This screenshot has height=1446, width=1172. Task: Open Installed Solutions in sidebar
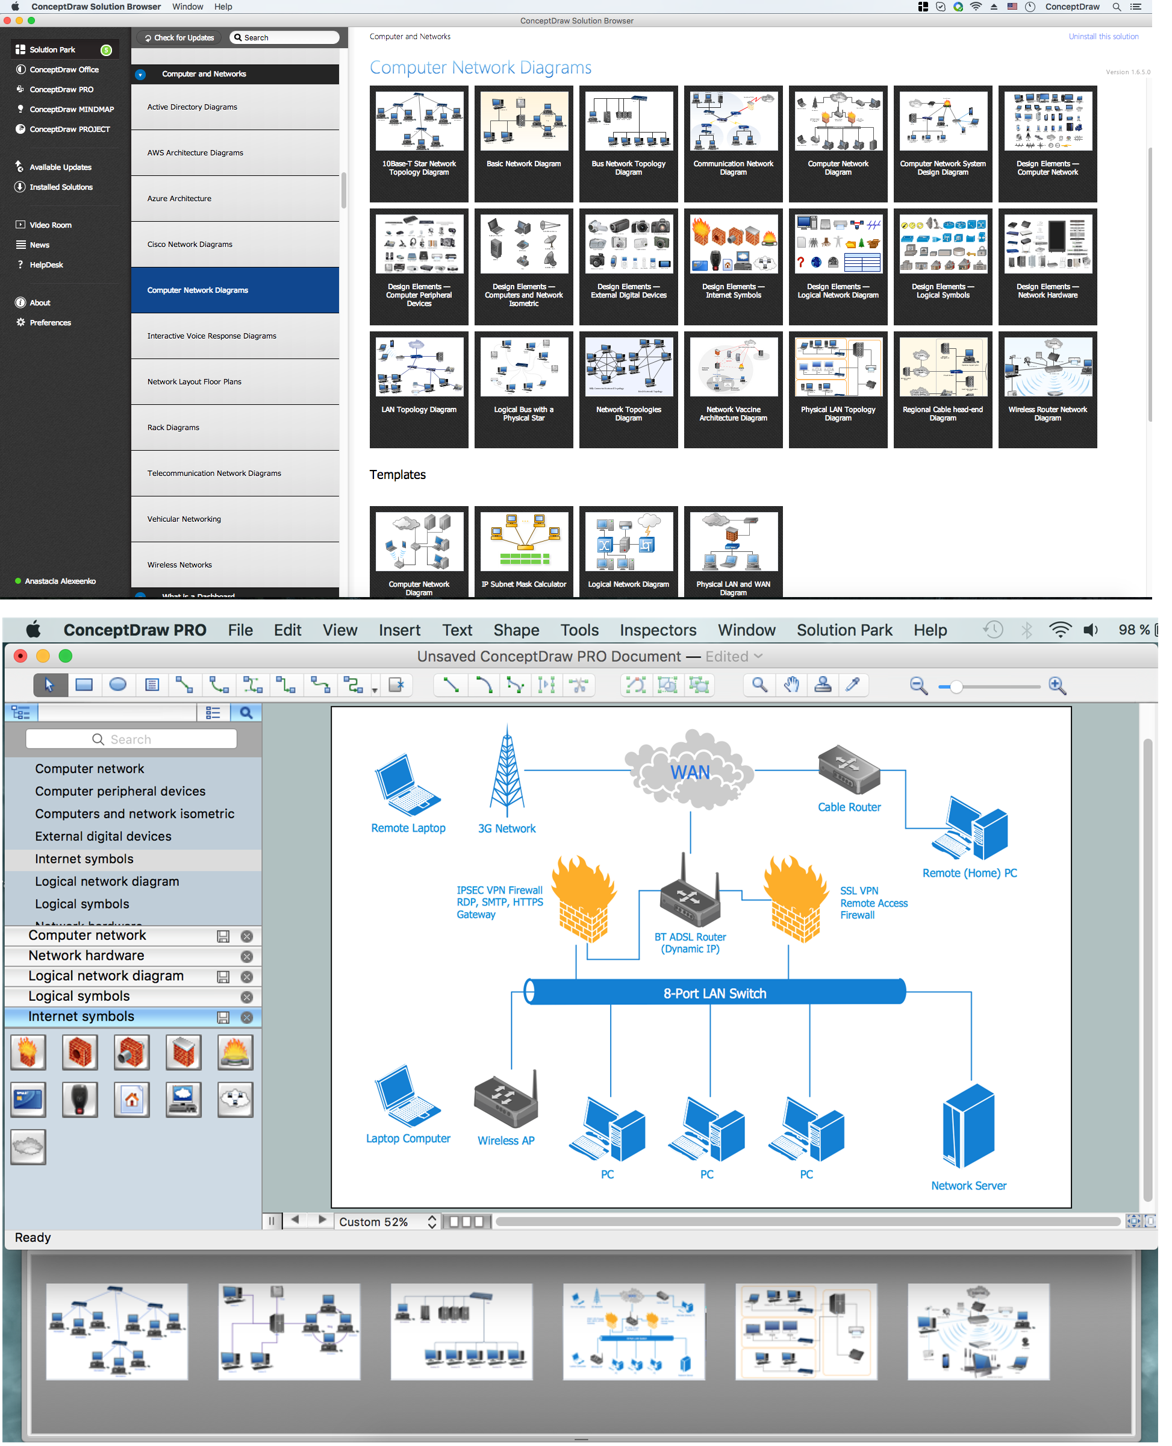click(x=61, y=187)
